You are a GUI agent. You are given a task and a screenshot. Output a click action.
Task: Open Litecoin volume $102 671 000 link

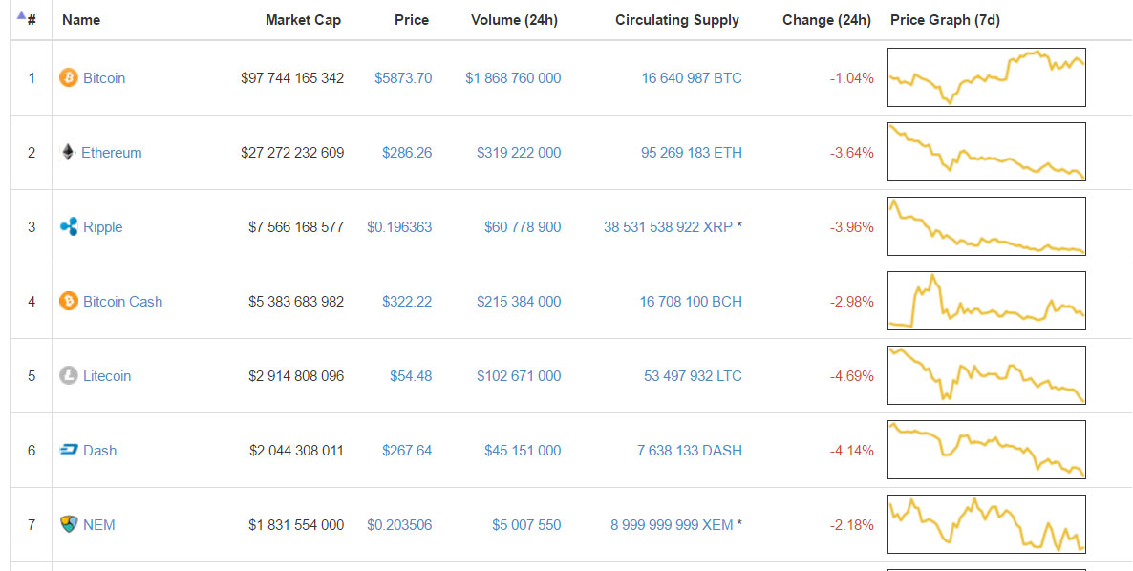pos(519,376)
